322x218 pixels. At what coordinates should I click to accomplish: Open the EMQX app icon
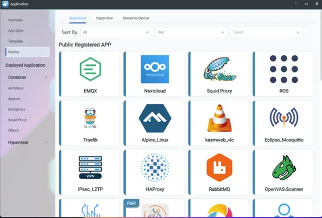click(90, 69)
